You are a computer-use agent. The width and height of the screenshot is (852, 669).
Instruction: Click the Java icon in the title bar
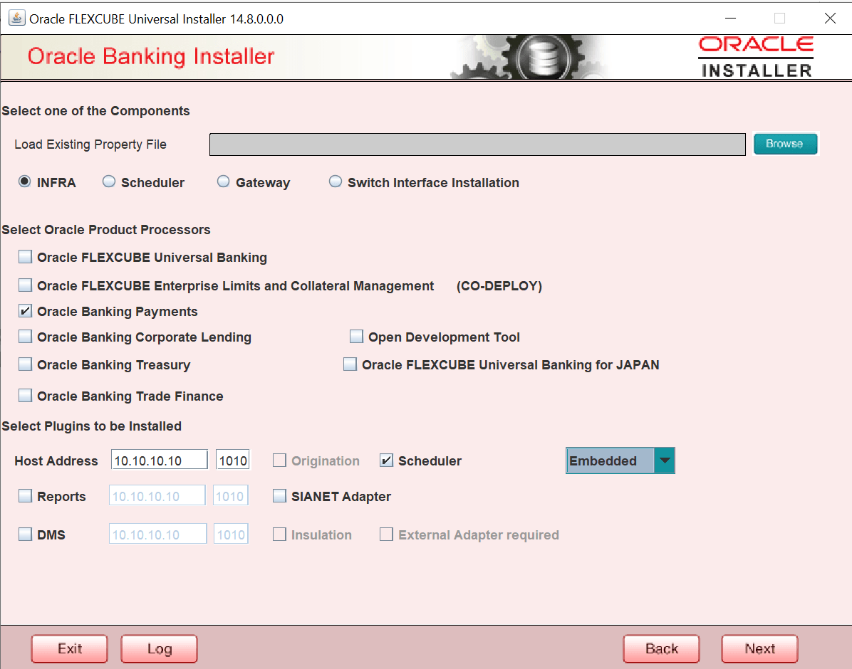tap(17, 18)
